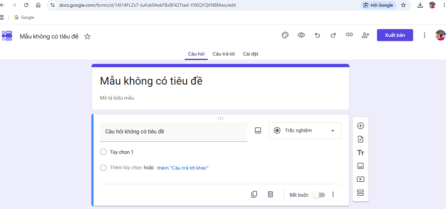This screenshot has width=446, height=209.
Task: Preview the form with eye icon
Action: pyautogui.click(x=301, y=35)
